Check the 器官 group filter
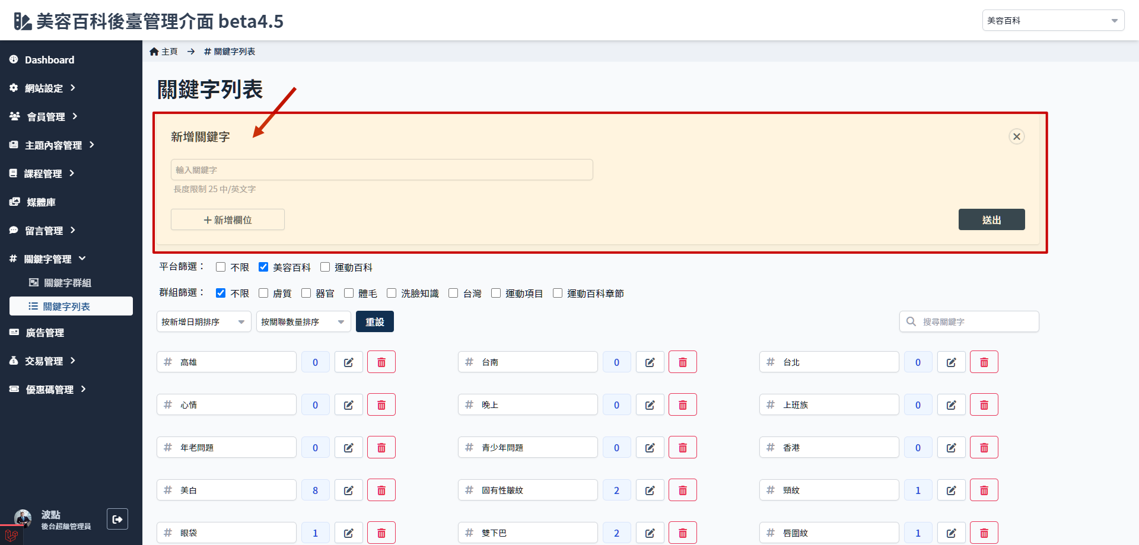The width and height of the screenshot is (1139, 545). 306,293
